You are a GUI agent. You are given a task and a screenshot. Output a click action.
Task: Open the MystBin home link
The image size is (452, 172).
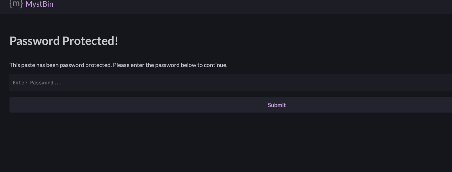pyautogui.click(x=39, y=4)
